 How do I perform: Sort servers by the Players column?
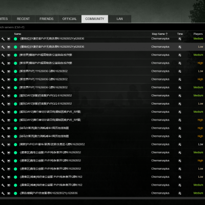pyautogui.click(x=198, y=34)
